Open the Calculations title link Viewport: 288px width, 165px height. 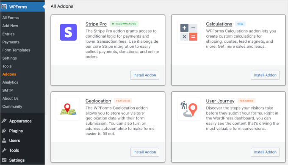click(x=219, y=24)
